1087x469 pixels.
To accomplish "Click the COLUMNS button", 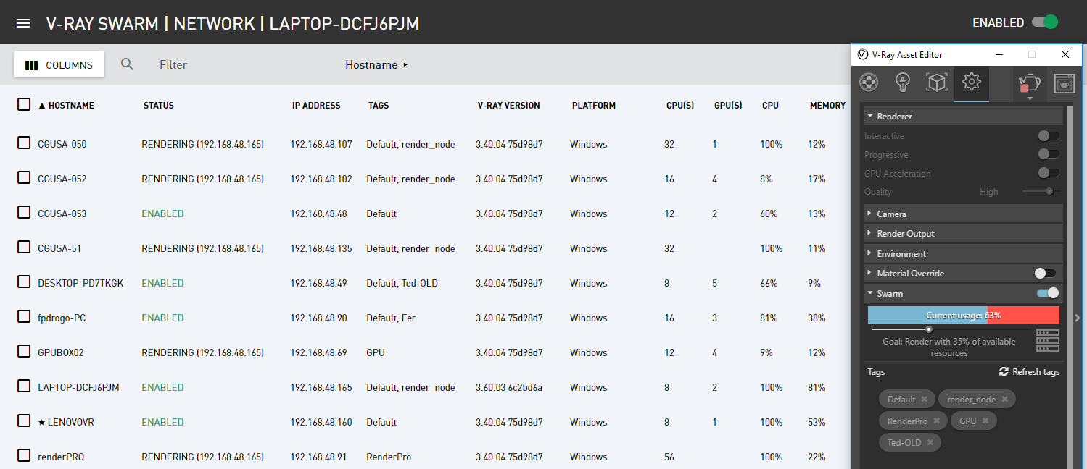I will click(x=59, y=64).
